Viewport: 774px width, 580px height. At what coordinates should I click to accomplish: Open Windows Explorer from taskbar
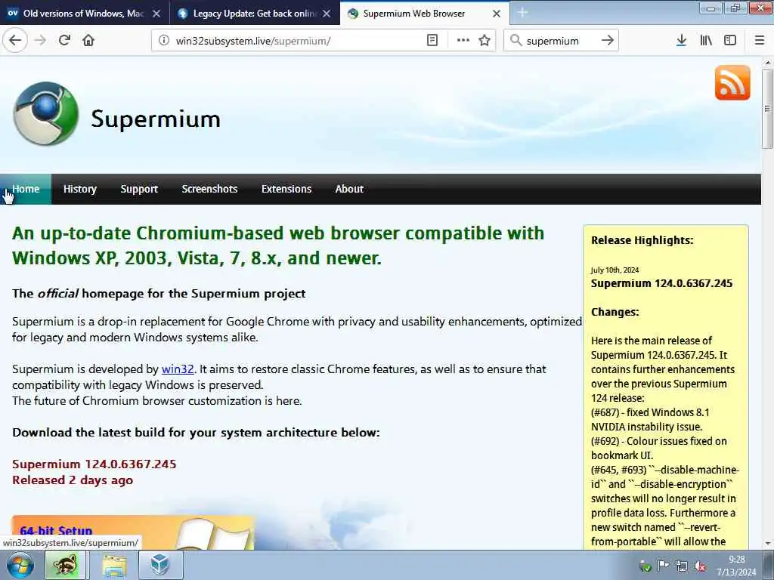115,565
